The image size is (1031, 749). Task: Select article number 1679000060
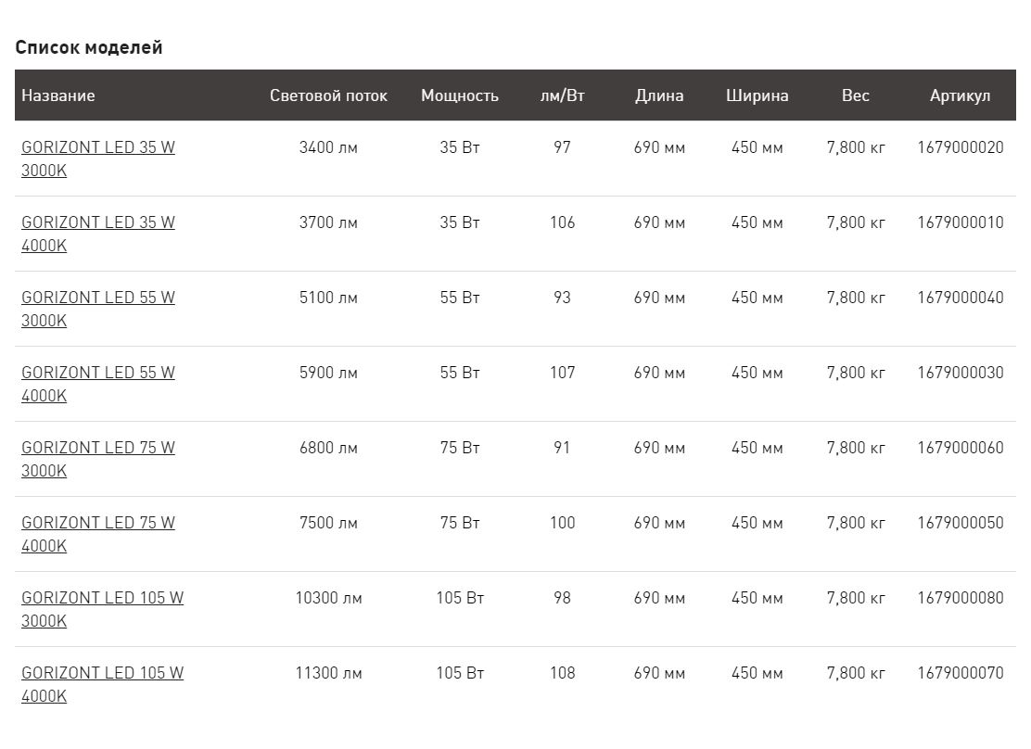coord(960,447)
